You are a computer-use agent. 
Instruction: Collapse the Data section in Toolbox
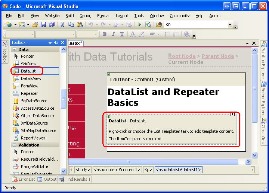15,49
